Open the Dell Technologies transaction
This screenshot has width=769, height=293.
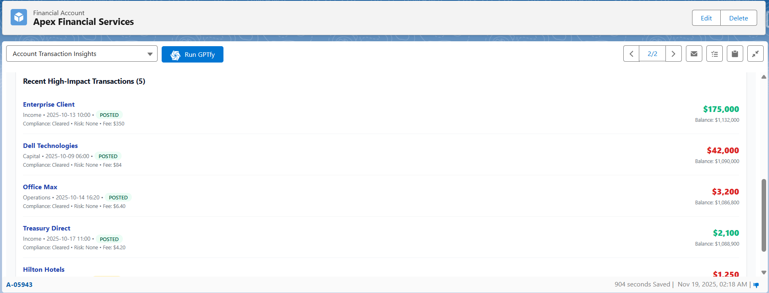pyautogui.click(x=50, y=146)
